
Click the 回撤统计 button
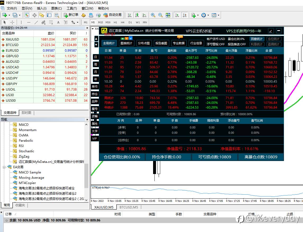coord(257,39)
